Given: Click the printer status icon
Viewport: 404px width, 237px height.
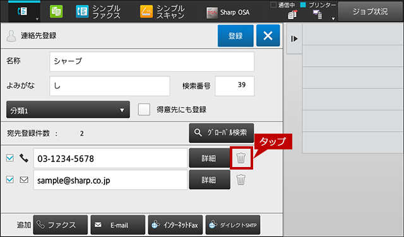Looking at the screenshot, I should (x=317, y=14).
